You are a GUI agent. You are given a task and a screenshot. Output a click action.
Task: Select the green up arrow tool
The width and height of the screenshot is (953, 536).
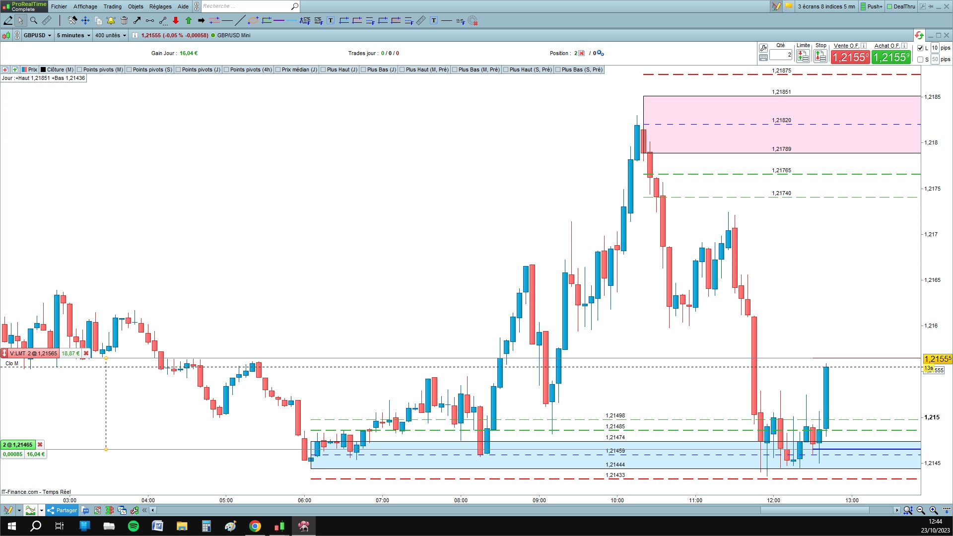[x=189, y=20]
